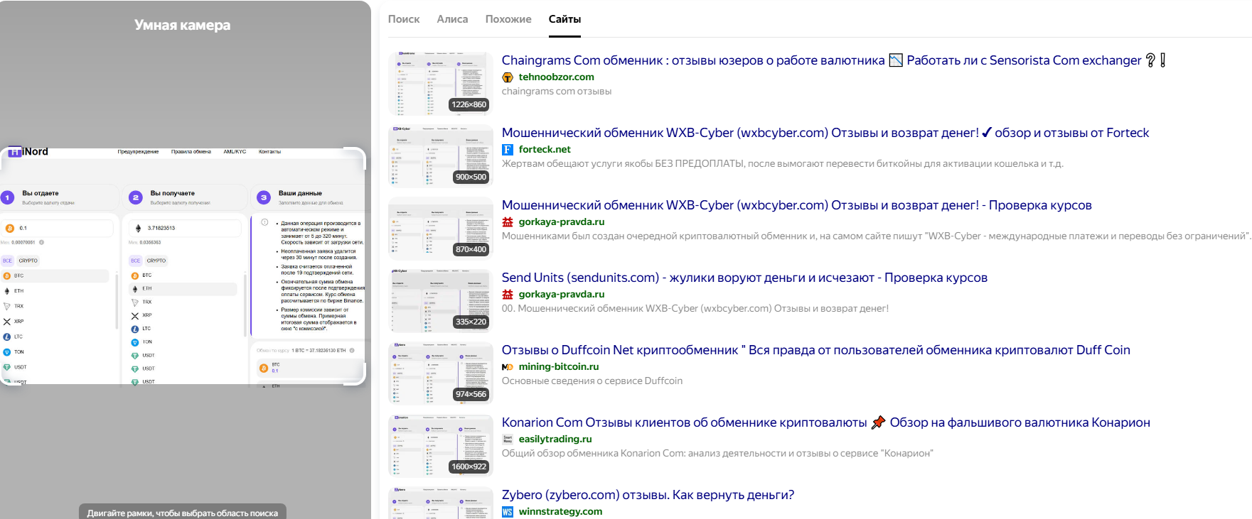
Task: Select the Сайты tab
Action: (565, 19)
